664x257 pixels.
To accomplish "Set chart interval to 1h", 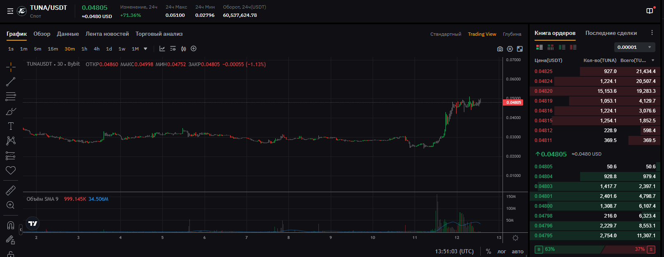I will coord(84,49).
